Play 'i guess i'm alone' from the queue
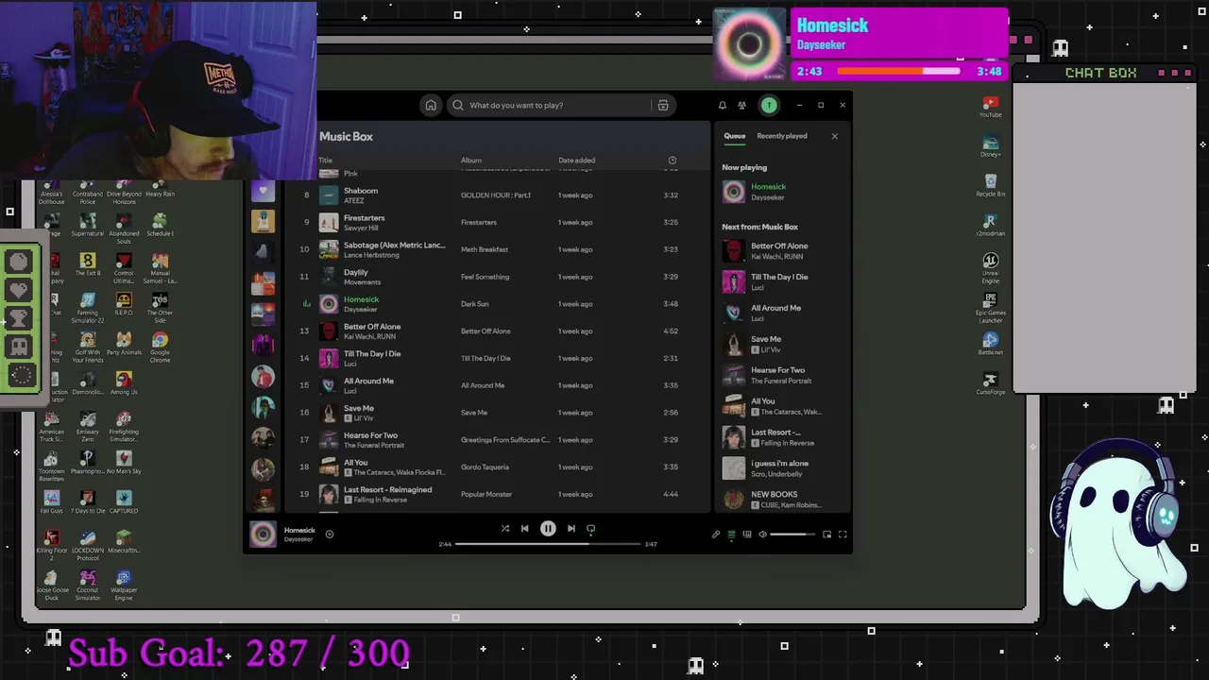The height and width of the screenshot is (680, 1209). pos(780,468)
